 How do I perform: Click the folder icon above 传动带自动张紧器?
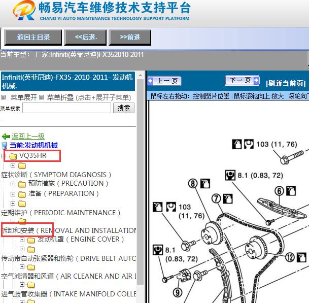pos(31,250)
